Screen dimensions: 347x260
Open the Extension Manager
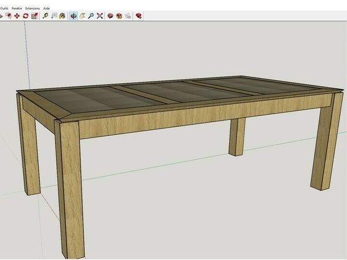click(x=139, y=16)
